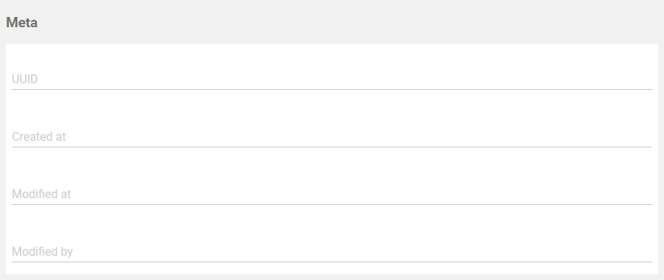Click into the Modified by field

[x=331, y=252]
